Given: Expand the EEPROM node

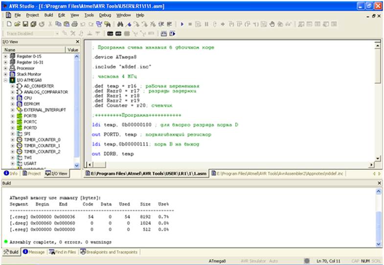Looking at the screenshot, I should tap(13, 104).
